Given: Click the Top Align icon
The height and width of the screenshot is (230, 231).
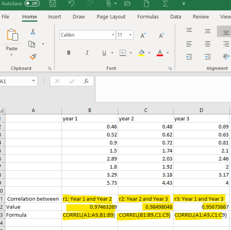Looking at the screenshot, I should coord(189,30).
